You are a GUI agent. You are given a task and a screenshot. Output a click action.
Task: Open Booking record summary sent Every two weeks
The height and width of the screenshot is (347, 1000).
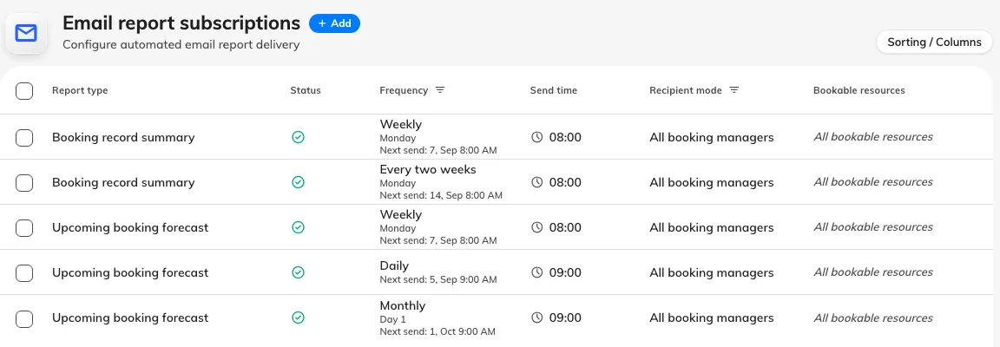coord(123,182)
